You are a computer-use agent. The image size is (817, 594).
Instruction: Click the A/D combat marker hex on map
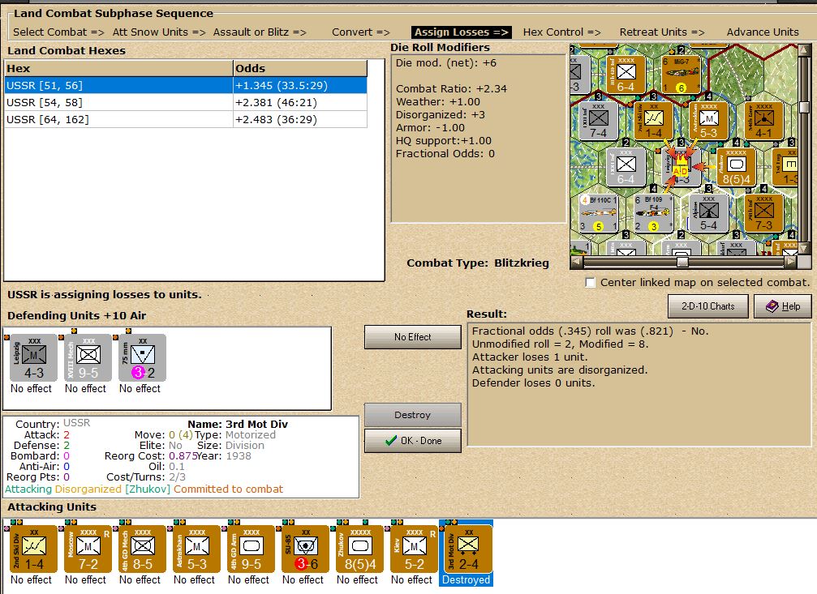(x=681, y=167)
